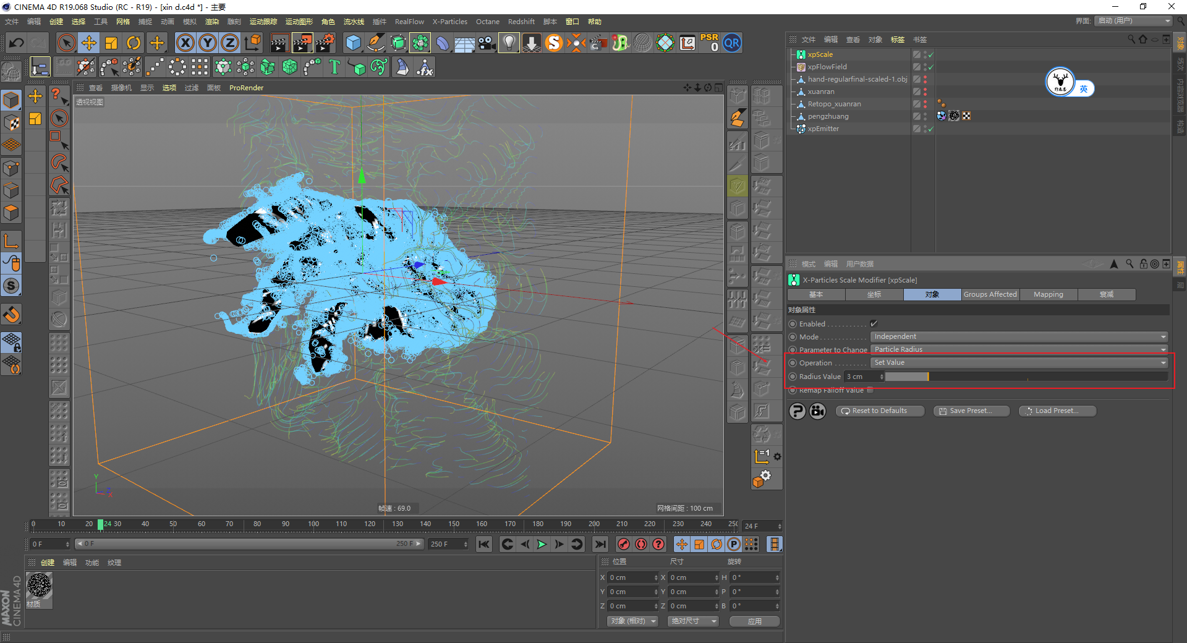Click the Radius Value stepper arrows
The image size is (1187, 643).
pos(882,377)
